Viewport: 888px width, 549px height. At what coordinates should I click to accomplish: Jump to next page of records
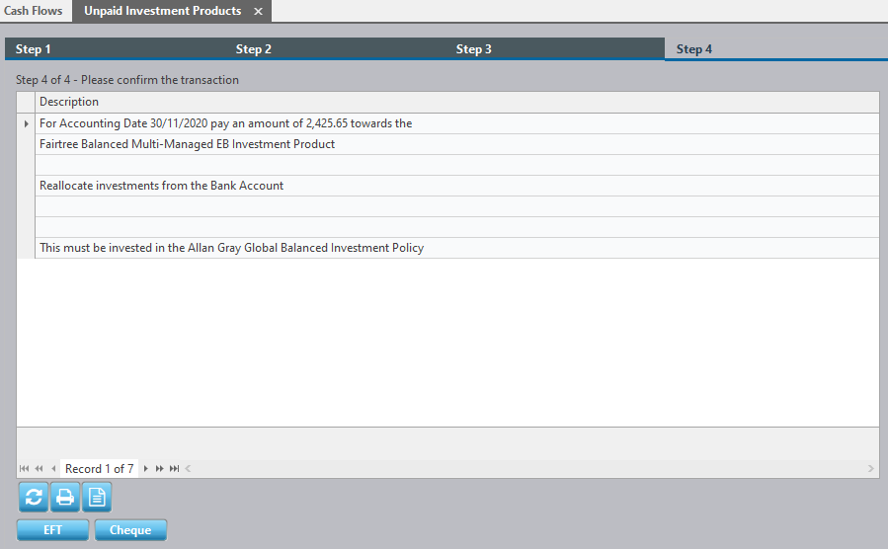(x=160, y=469)
